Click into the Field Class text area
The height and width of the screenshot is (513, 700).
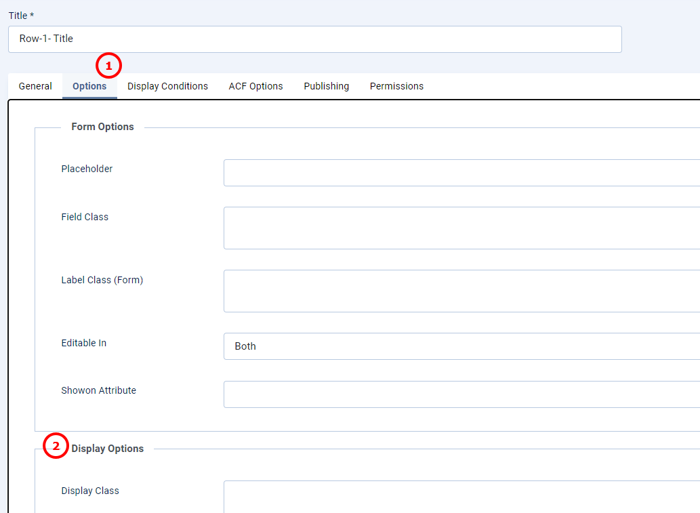click(x=461, y=228)
